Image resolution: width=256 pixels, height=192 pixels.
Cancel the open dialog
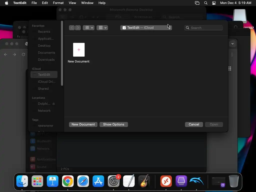pos(194,124)
